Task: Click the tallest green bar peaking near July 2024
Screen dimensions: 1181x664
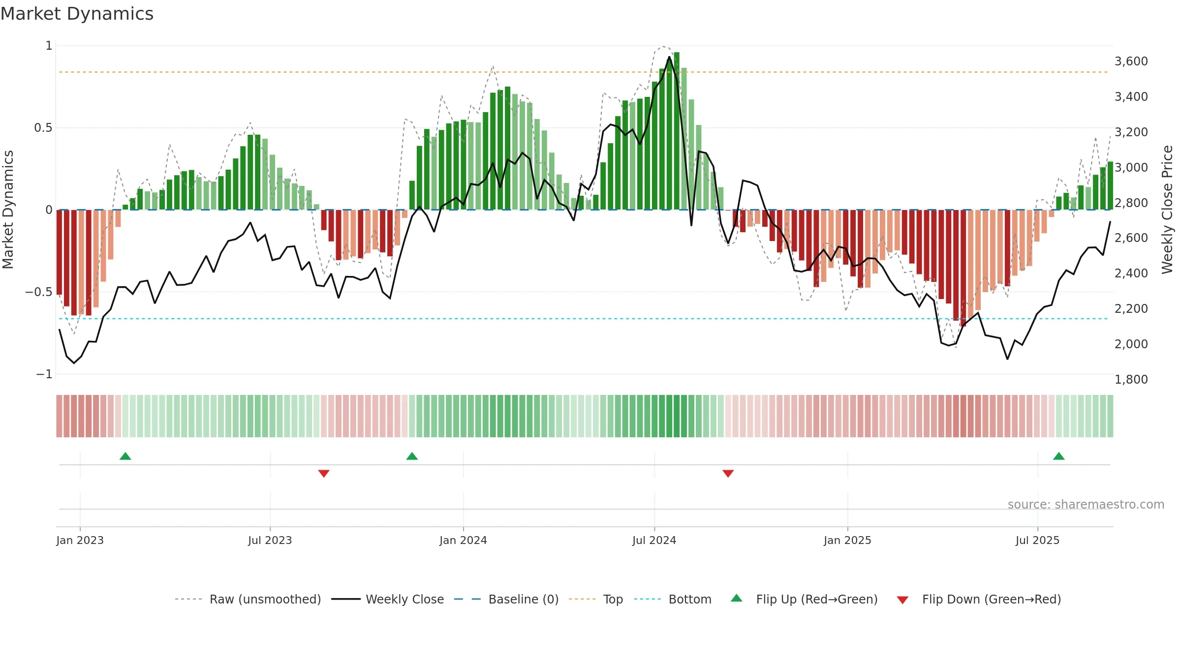Action: tap(677, 131)
